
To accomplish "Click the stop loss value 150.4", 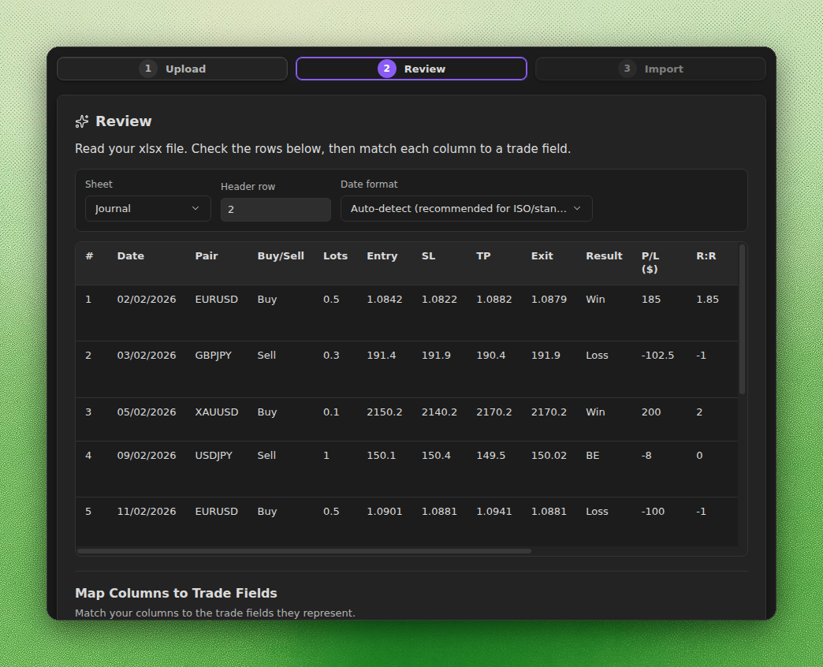I will point(436,456).
